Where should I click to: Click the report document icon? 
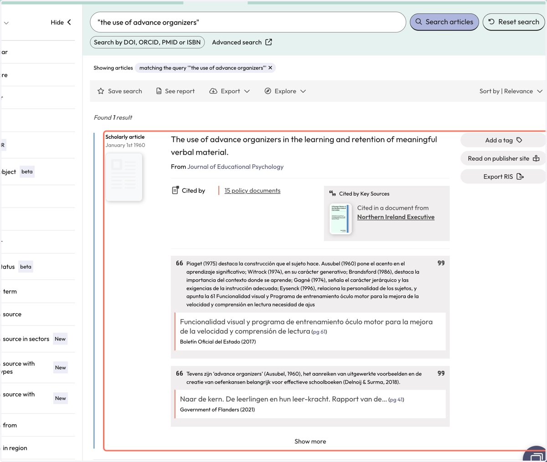click(x=159, y=91)
